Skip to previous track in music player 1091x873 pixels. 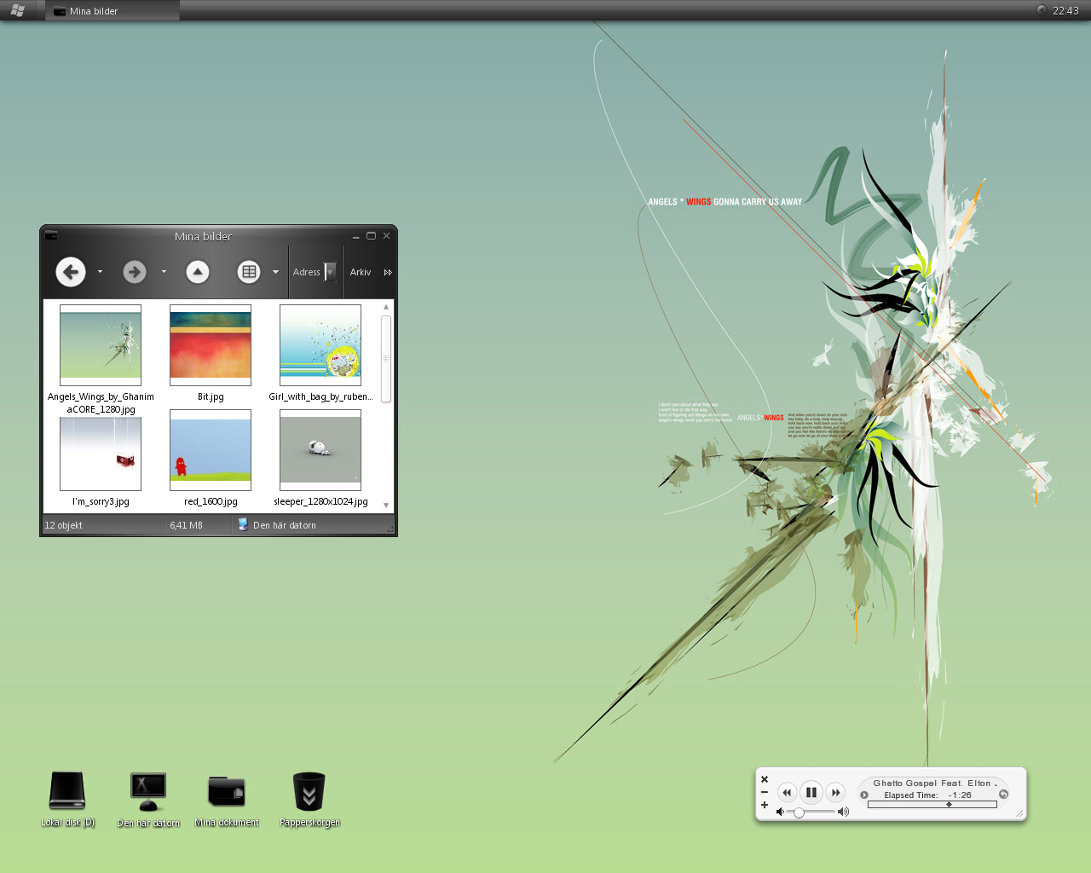787,792
